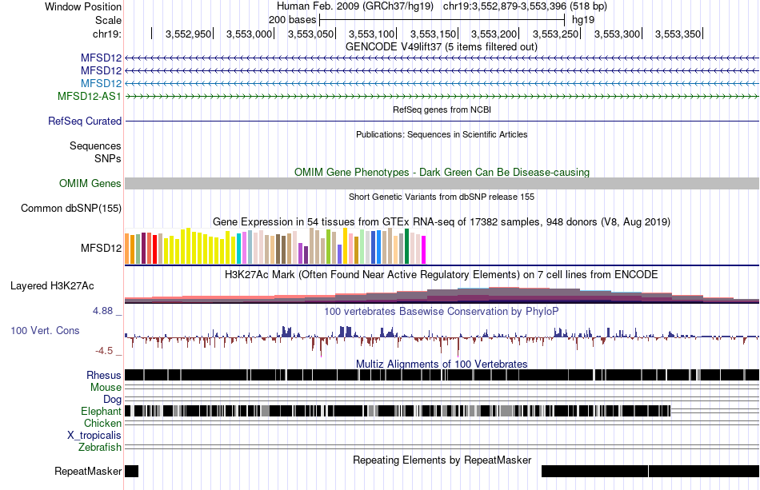This screenshot has width=760, height=490.
Task: Open Repeating Elements by RepeatMasker title
Action: 442,460
